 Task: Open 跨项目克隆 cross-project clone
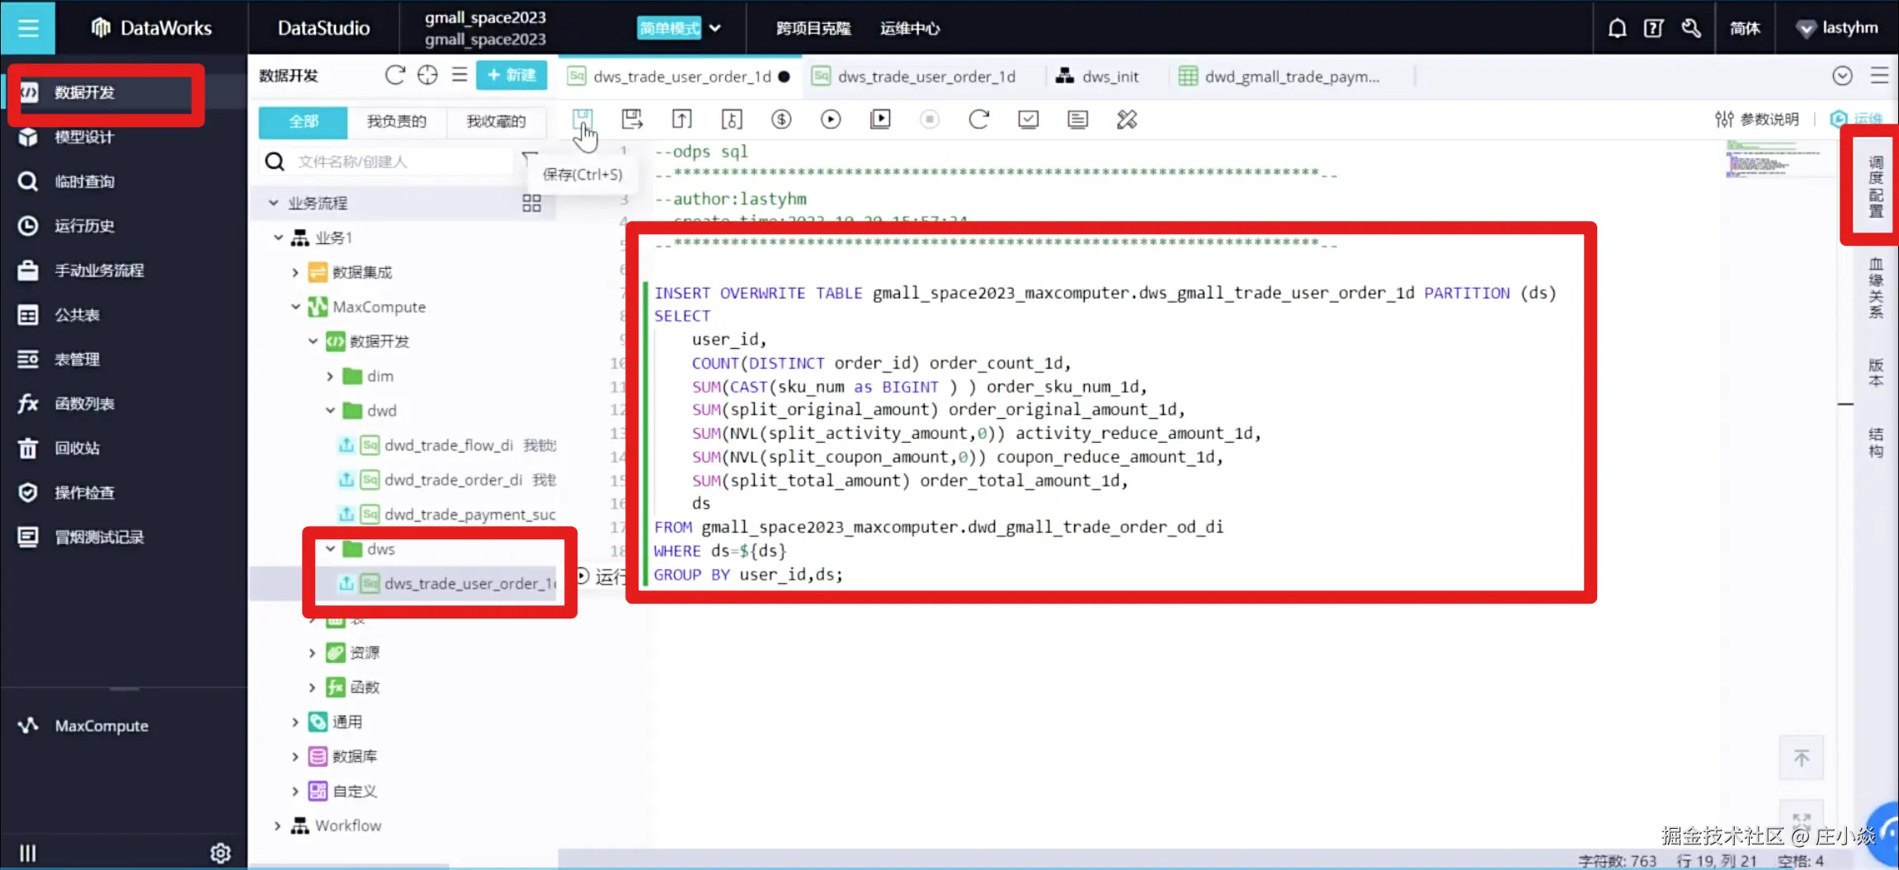813,28
